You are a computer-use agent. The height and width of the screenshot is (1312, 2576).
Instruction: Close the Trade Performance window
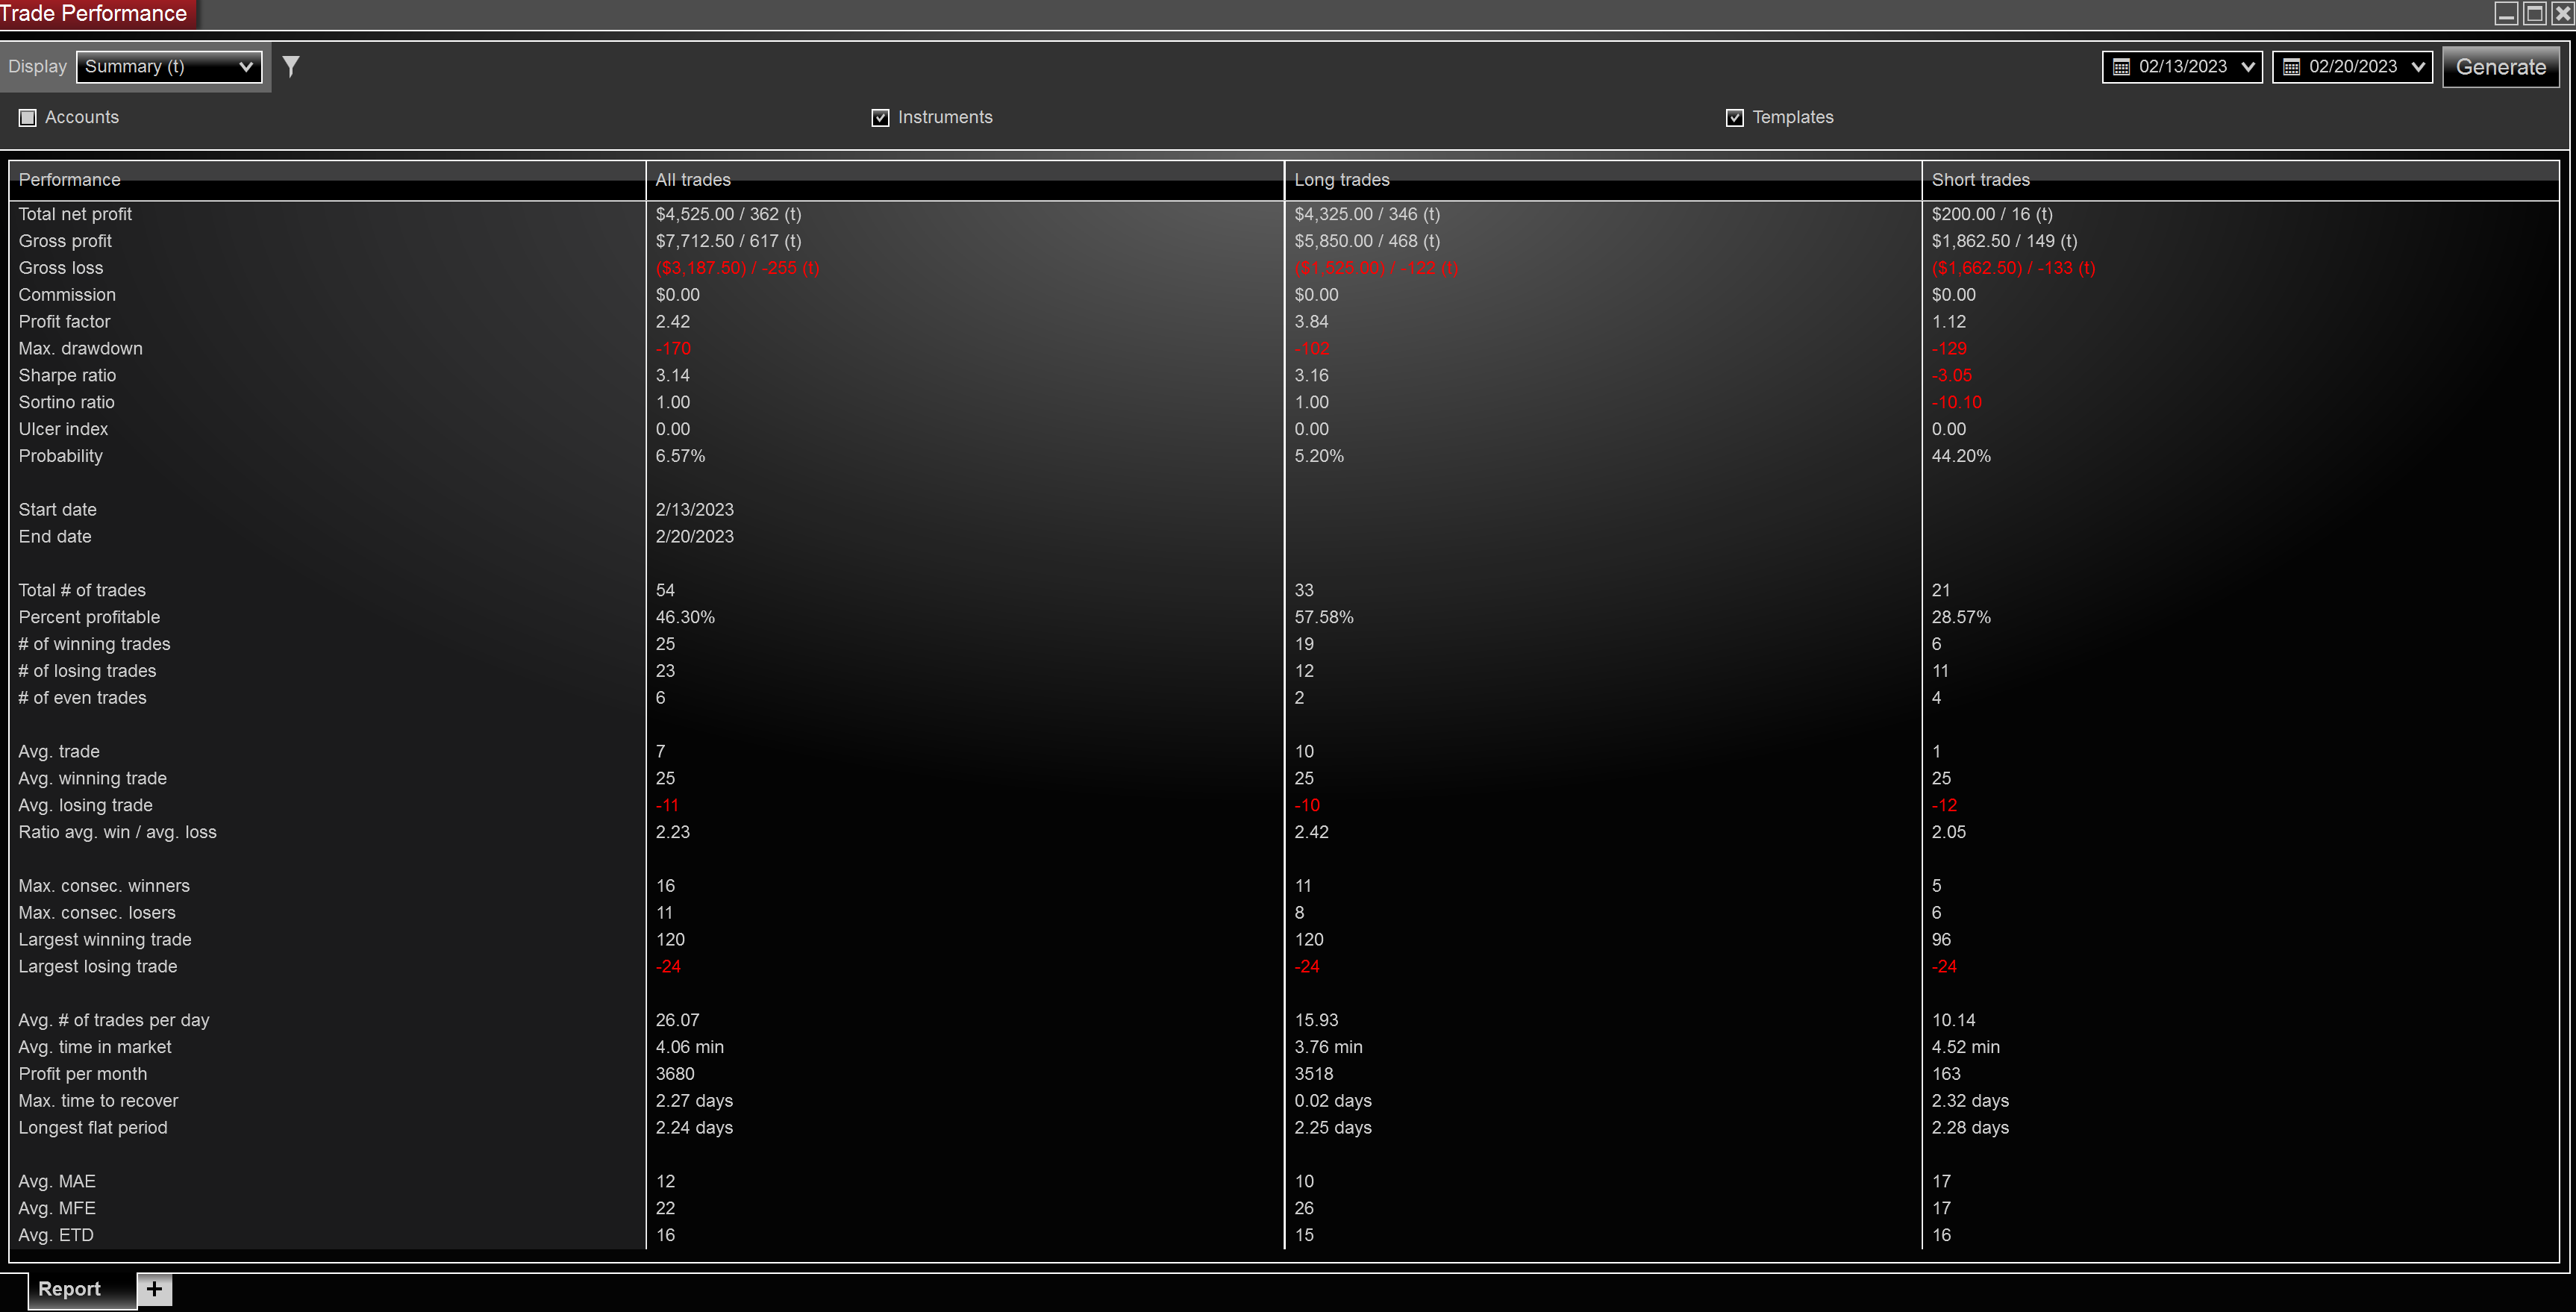[2563, 13]
